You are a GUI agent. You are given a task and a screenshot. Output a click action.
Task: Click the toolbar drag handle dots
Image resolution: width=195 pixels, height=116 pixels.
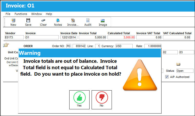5,22
